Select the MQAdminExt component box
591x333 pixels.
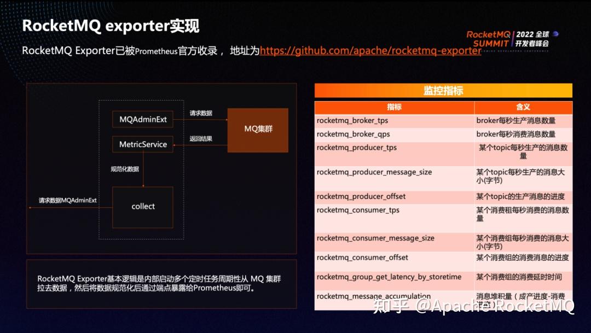click(142, 119)
